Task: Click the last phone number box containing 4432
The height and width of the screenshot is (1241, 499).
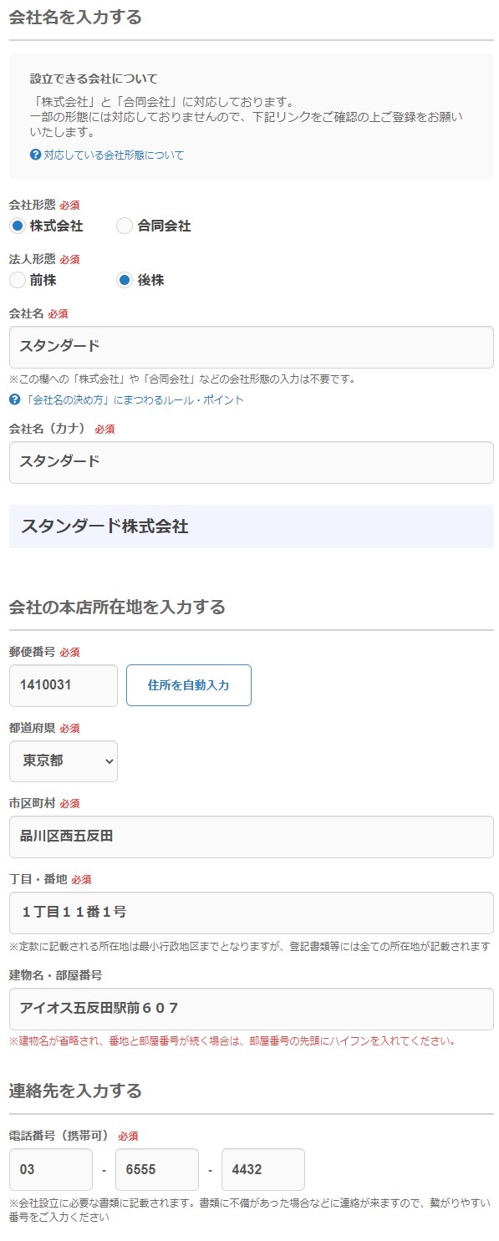Action: 263,1170
